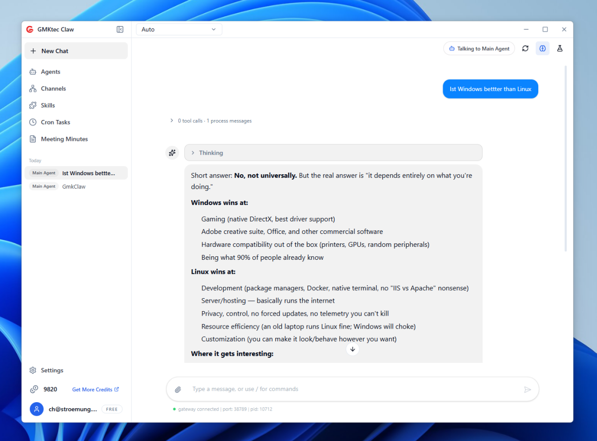Click the user avatar icon
Screen dimensions: 597x441
pyautogui.click(x=36, y=409)
